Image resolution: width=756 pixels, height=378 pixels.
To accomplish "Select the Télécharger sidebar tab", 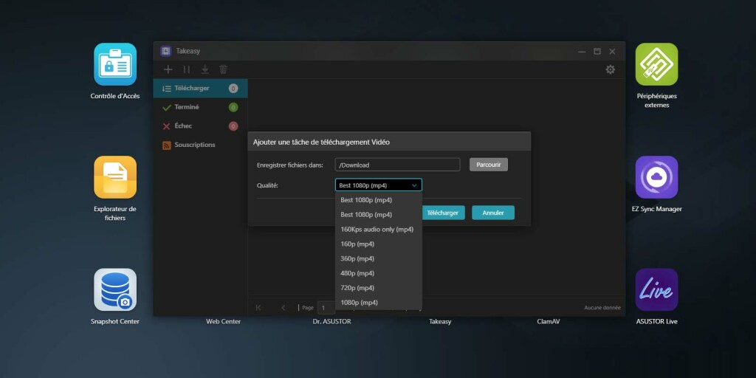I will (x=201, y=89).
